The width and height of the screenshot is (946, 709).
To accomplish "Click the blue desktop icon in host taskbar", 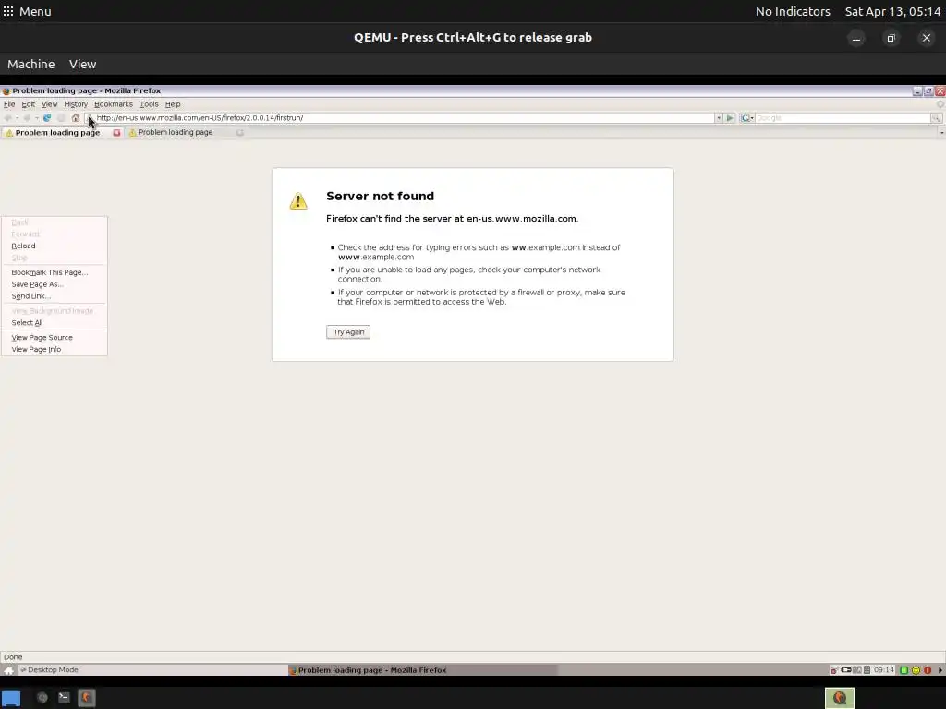I will (11, 698).
